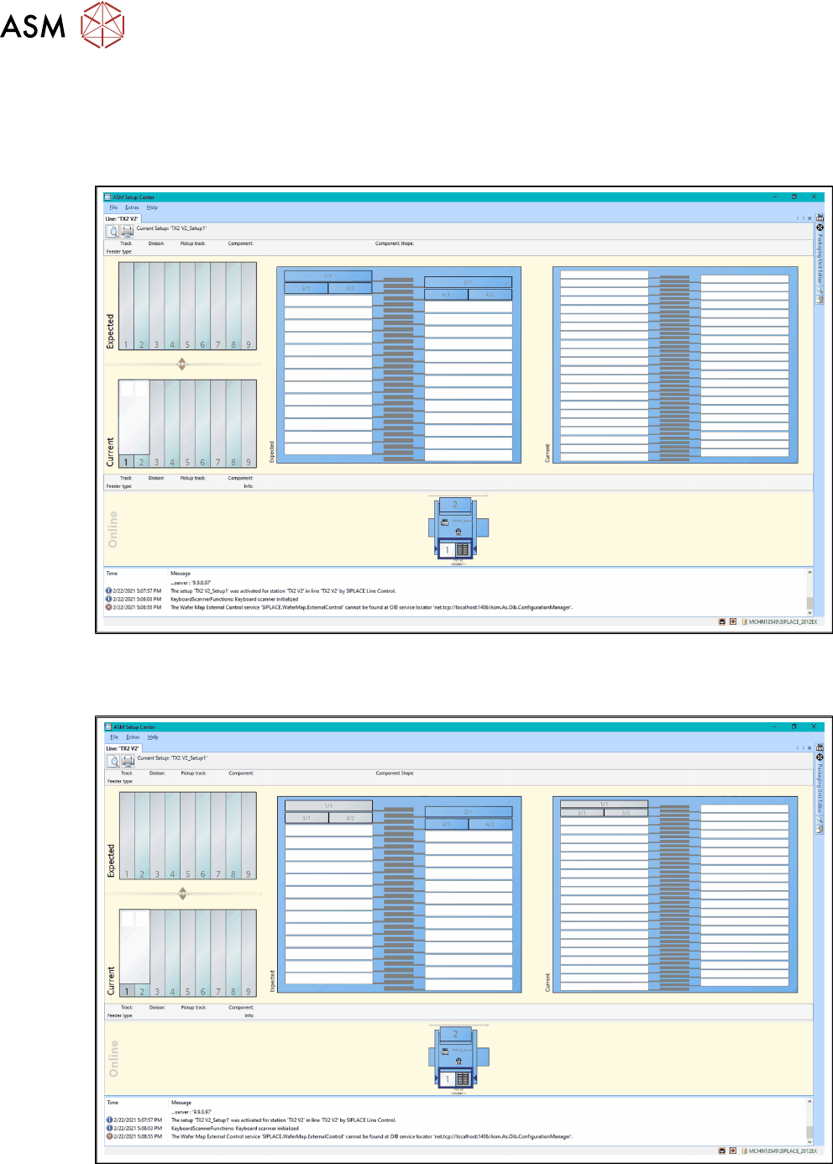833x1164 pixels.
Task: Click header 3/1 in upper window's Expected table
Action: [306, 288]
